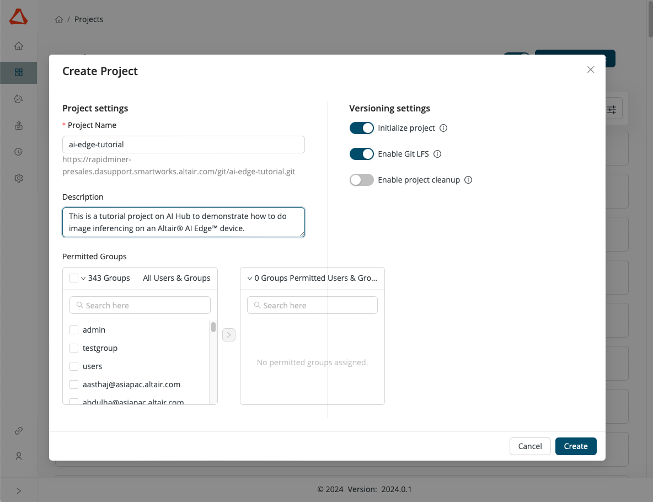Click the Cancel button
The height and width of the screenshot is (502, 653).
[x=530, y=446]
